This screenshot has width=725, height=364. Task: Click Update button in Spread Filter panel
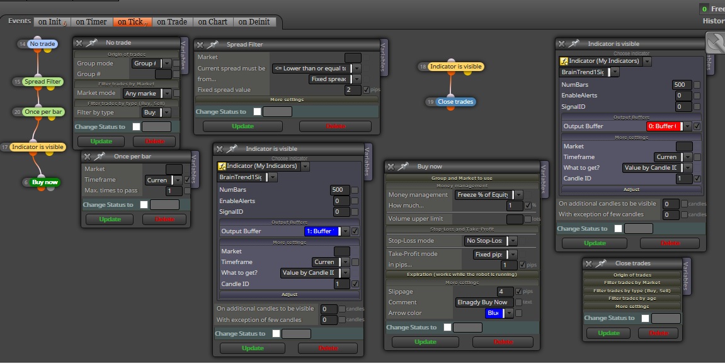click(x=243, y=126)
